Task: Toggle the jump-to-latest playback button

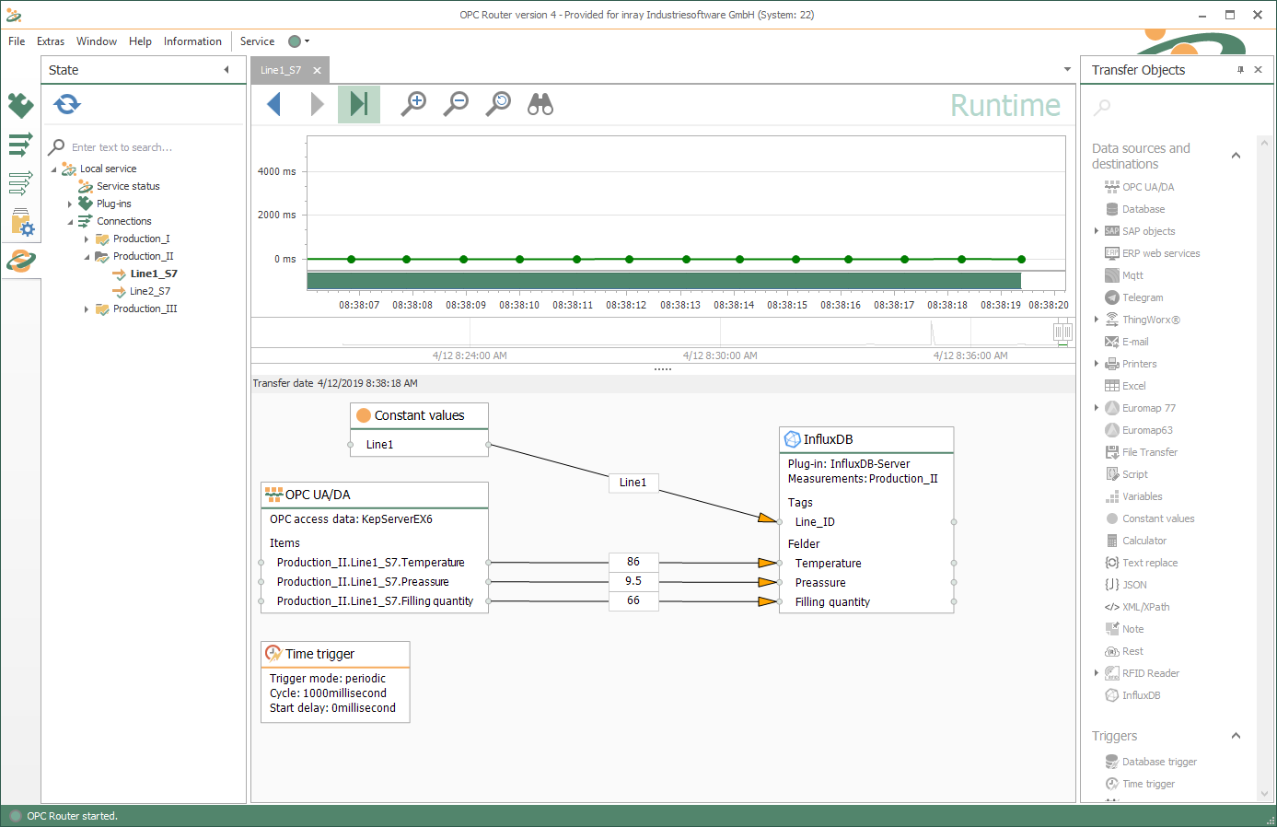Action: point(358,104)
